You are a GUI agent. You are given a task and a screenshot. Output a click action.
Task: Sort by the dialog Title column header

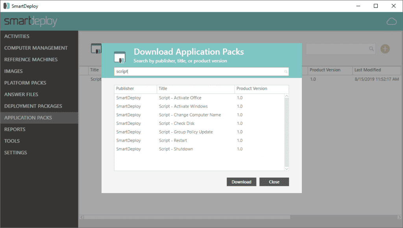pyautogui.click(x=196, y=89)
